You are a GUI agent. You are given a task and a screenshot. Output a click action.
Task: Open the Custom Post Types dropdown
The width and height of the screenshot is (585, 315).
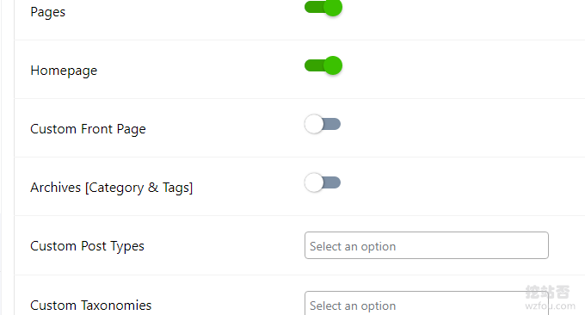pos(427,245)
